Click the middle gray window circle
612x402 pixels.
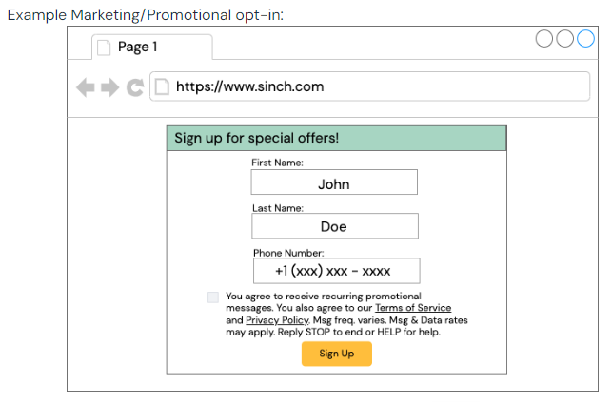click(x=564, y=39)
